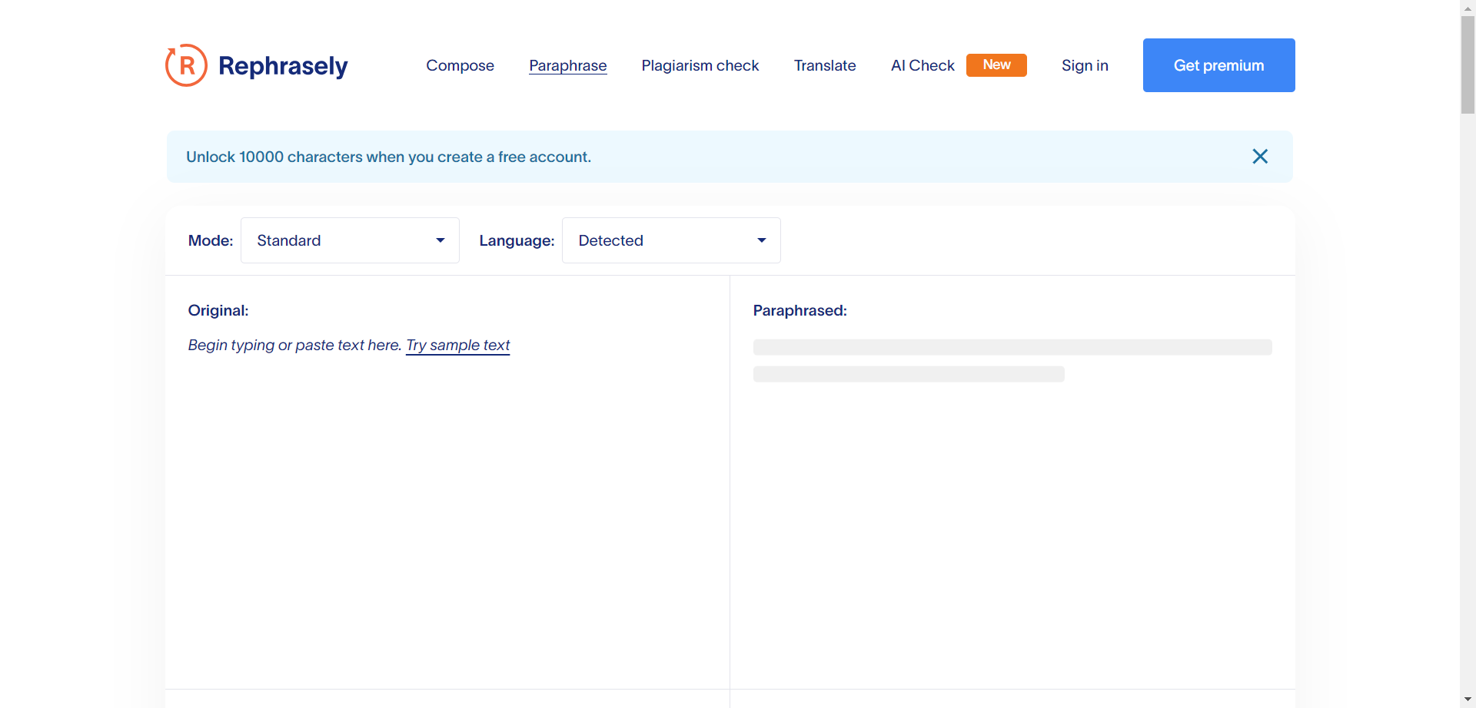Click the orange New badge
The width and height of the screenshot is (1476, 708).
coord(996,65)
